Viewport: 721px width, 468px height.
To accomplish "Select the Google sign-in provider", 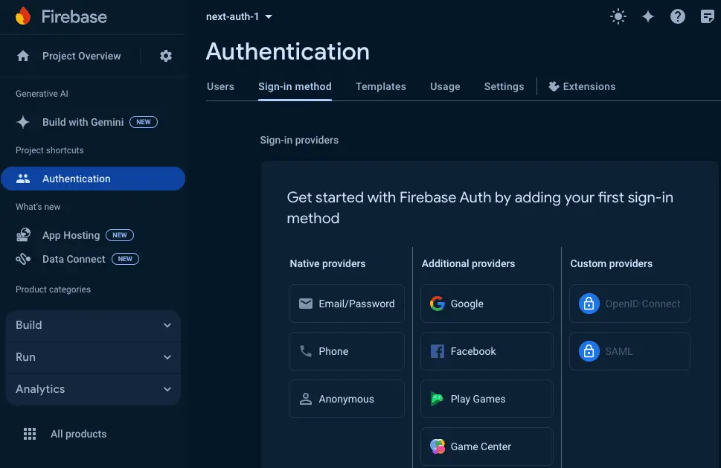I will 486,304.
